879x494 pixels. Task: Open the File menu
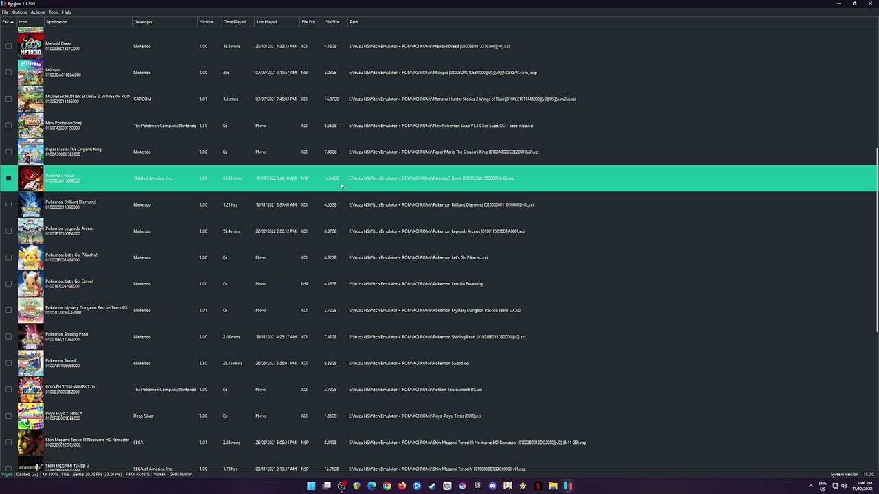click(5, 12)
